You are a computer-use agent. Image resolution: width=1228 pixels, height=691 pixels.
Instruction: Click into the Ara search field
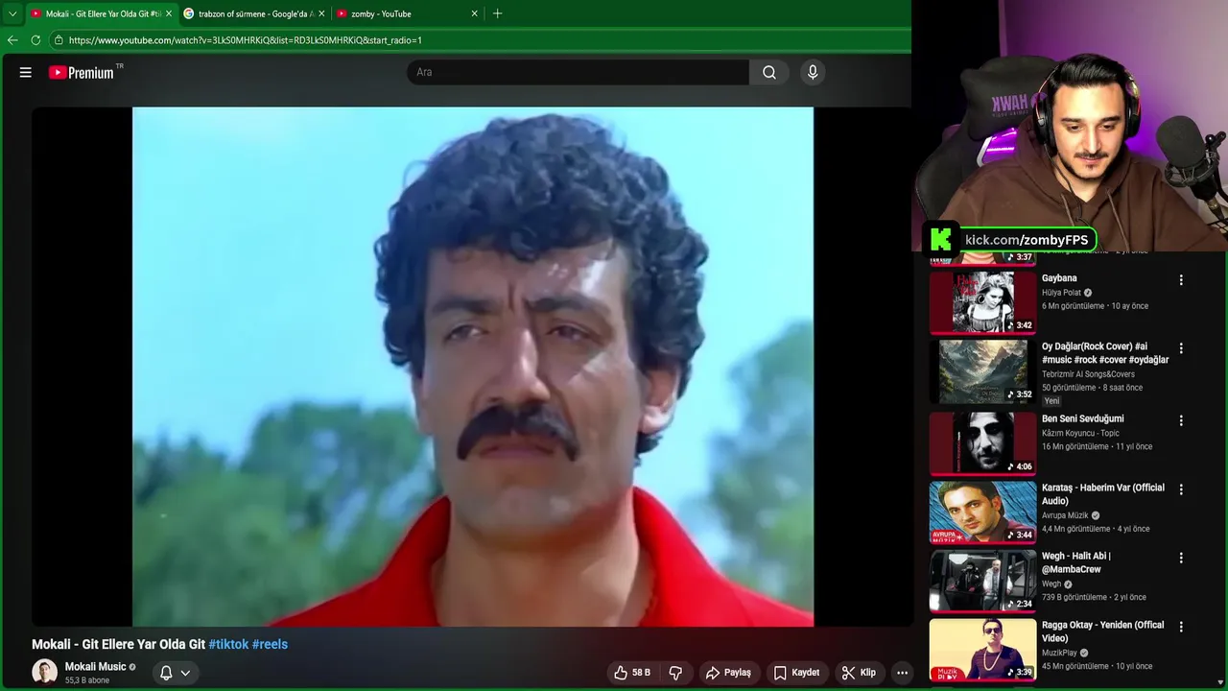[579, 72]
